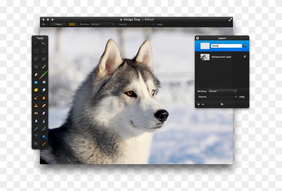Pick the Lasso tool
Image resolution: width=282 pixels, height=191 pixels.
coord(36,59)
